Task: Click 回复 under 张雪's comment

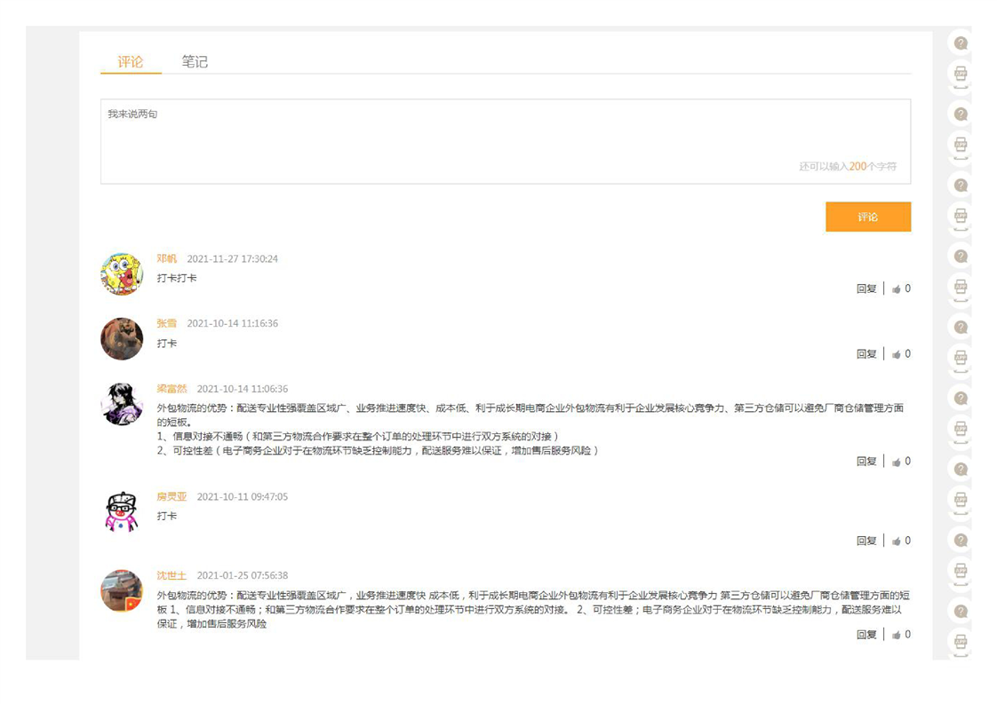Action: pos(866,354)
